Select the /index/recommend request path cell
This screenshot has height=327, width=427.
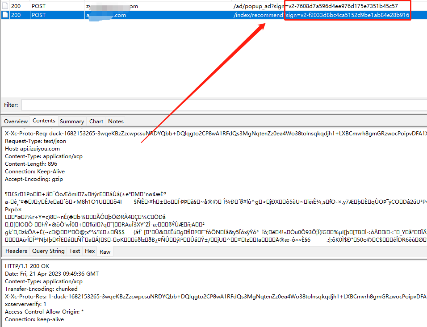click(x=321, y=15)
